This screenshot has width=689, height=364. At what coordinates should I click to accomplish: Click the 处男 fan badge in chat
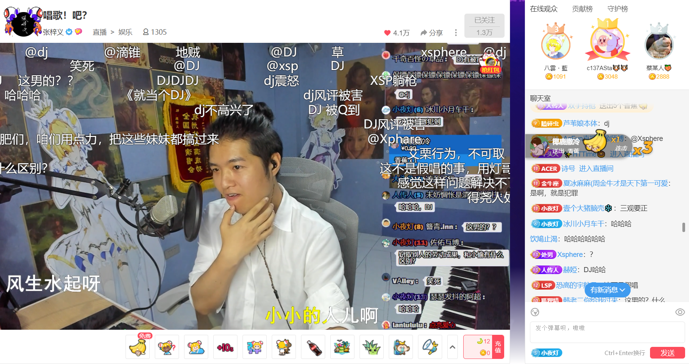pyautogui.click(x=543, y=255)
